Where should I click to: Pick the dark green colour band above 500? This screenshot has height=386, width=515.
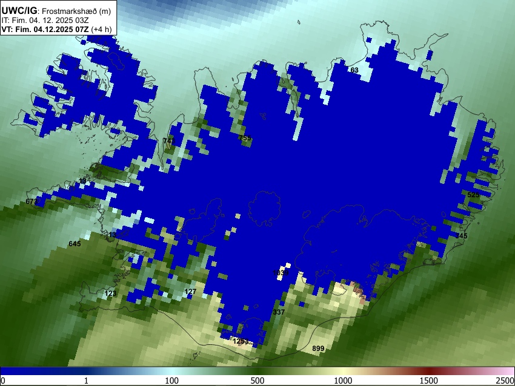257,371
